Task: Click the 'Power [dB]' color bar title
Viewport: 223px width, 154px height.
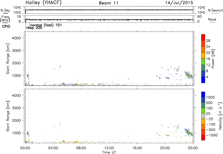Action: pos(213,59)
